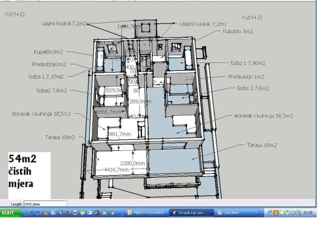Image resolution: width=326 pixels, height=244 pixels.
Task: Click the right 'Kupatilo 3m2' label
Action: tap(238, 31)
